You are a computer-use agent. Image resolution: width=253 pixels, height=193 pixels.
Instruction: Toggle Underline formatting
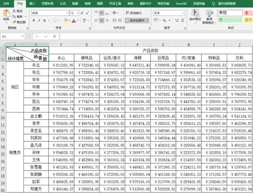(44, 21)
